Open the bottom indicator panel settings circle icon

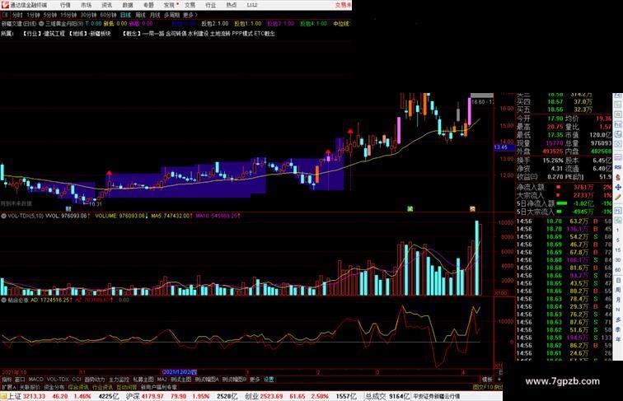pos(3,301)
